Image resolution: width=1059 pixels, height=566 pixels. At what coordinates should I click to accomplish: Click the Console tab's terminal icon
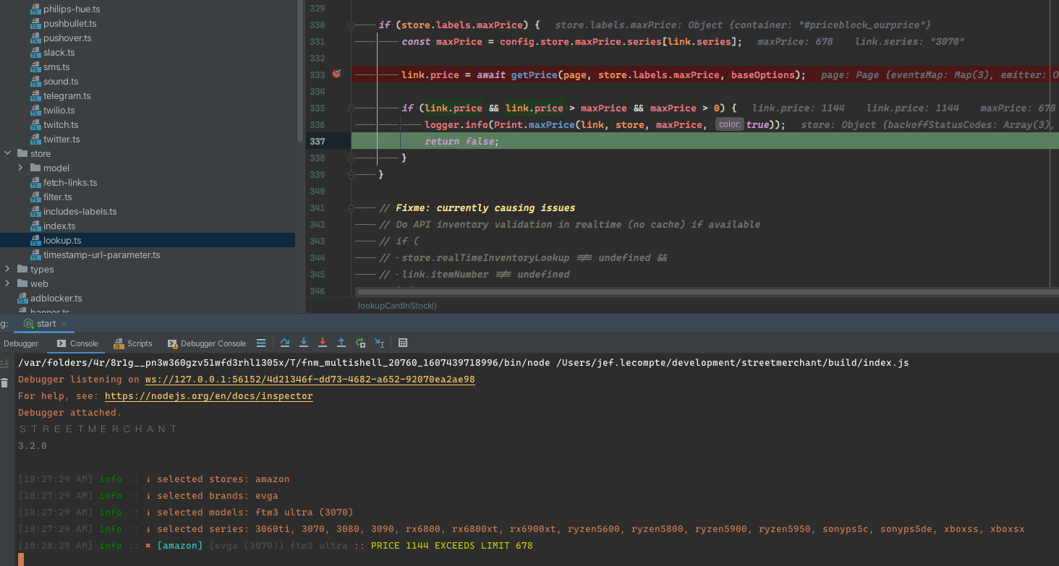click(x=61, y=343)
